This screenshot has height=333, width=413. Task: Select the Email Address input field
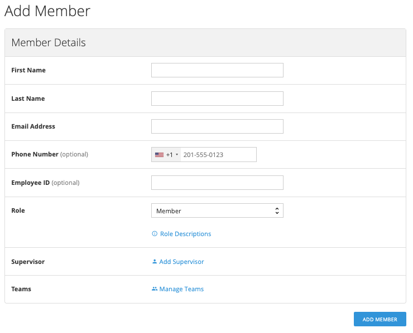coord(217,126)
